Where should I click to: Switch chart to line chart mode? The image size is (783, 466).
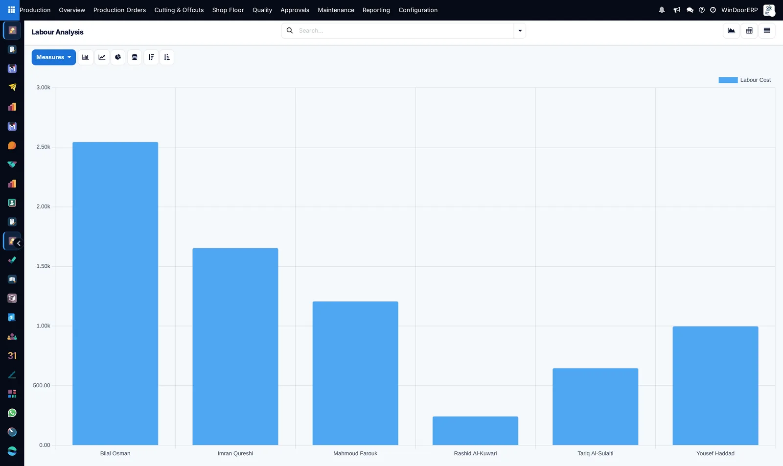(x=102, y=57)
